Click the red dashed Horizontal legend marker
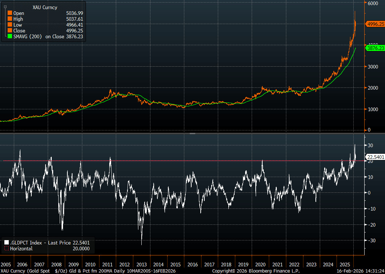Image resolution: width=385 pixels, height=274 pixels. pyautogui.click(x=7, y=248)
